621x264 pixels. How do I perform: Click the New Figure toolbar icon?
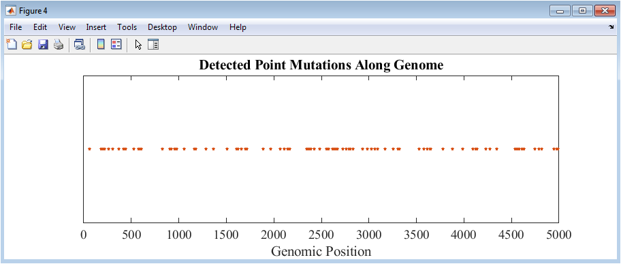point(12,44)
